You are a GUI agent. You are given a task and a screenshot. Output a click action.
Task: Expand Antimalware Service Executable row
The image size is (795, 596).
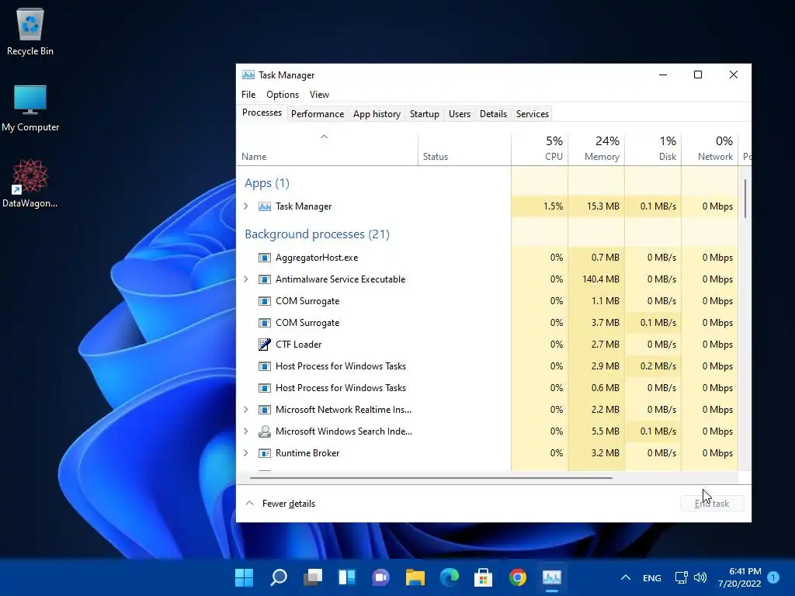point(246,279)
